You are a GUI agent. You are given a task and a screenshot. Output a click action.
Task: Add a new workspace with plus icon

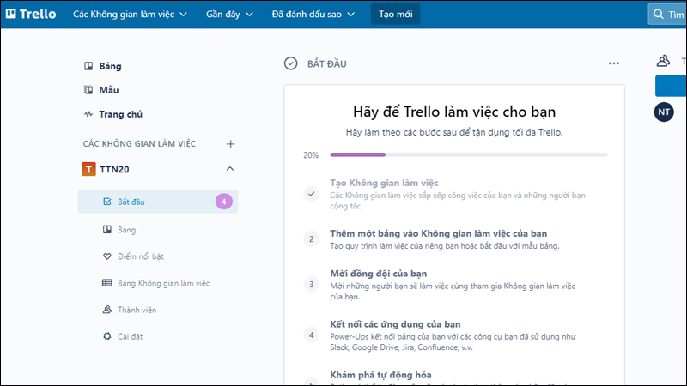click(230, 144)
